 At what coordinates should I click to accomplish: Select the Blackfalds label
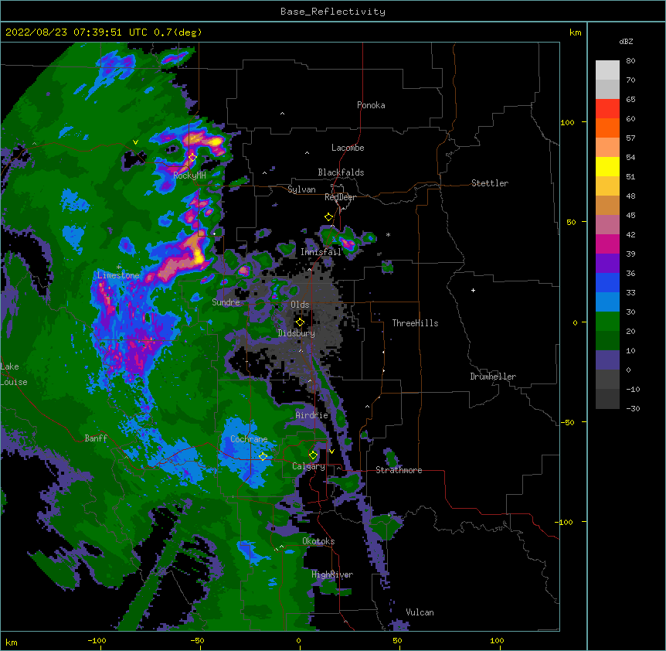(341, 172)
